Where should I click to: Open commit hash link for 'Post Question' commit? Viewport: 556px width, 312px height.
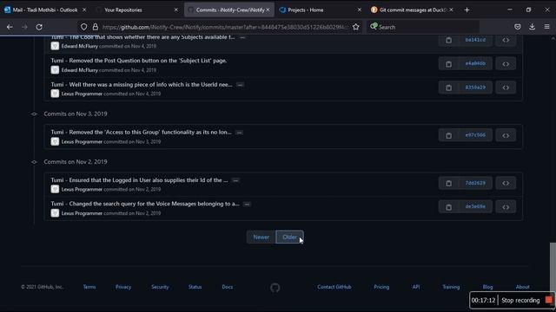475,63
